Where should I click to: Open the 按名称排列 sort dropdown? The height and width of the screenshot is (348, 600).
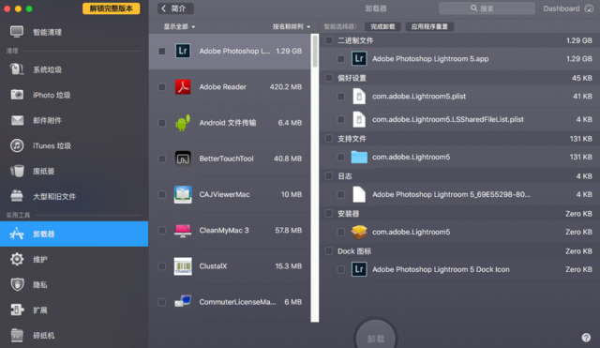[292, 26]
